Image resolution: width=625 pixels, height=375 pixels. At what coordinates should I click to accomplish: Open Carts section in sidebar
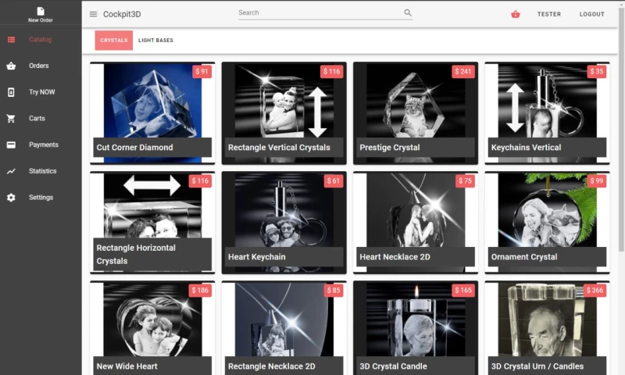37,118
